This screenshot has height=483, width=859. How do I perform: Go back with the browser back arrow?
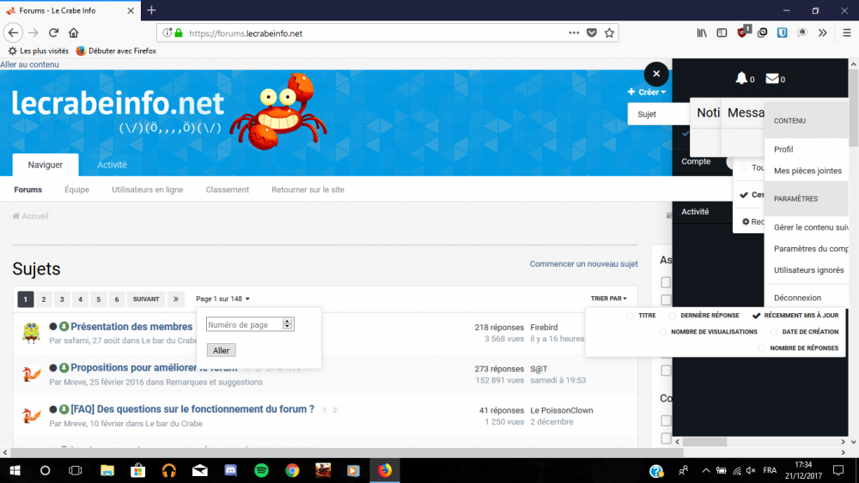13,33
